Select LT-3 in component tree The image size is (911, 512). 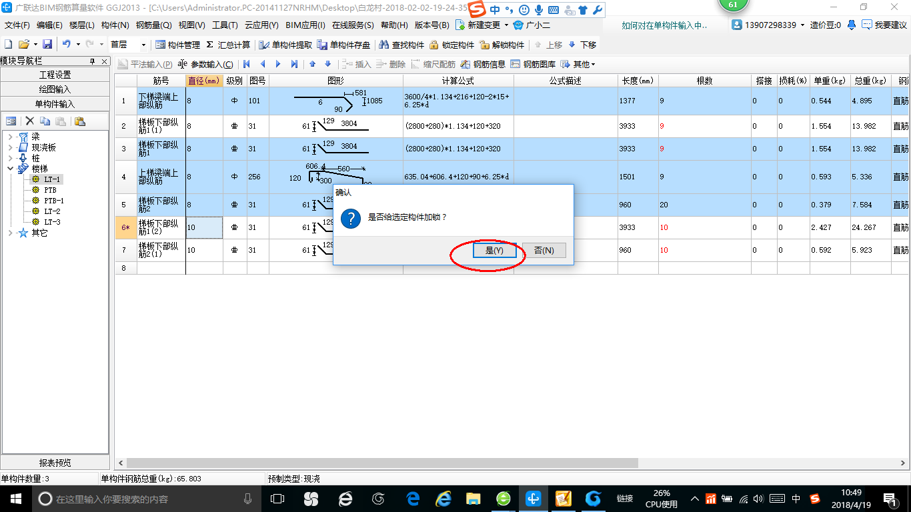tap(52, 222)
